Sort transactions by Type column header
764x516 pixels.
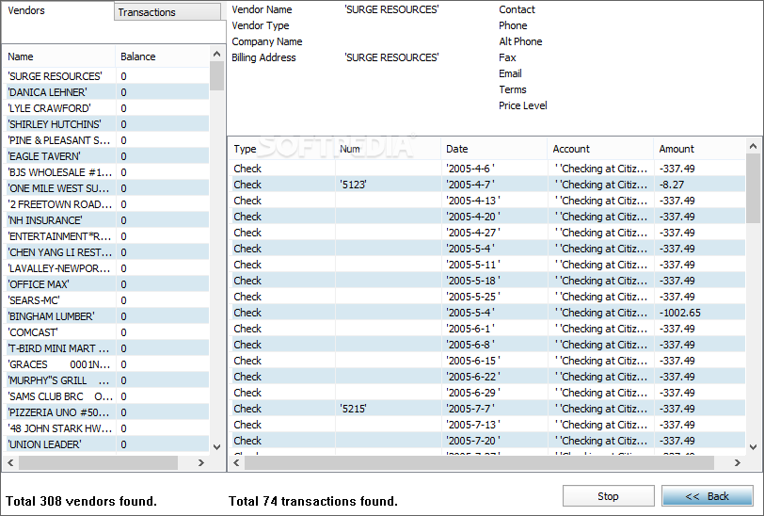pyautogui.click(x=282, y=149)
